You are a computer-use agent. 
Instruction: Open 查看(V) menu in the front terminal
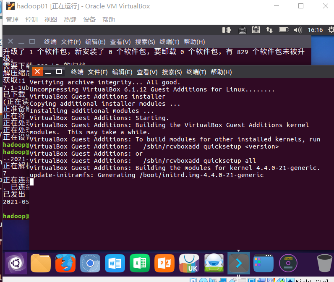(147, 72)
